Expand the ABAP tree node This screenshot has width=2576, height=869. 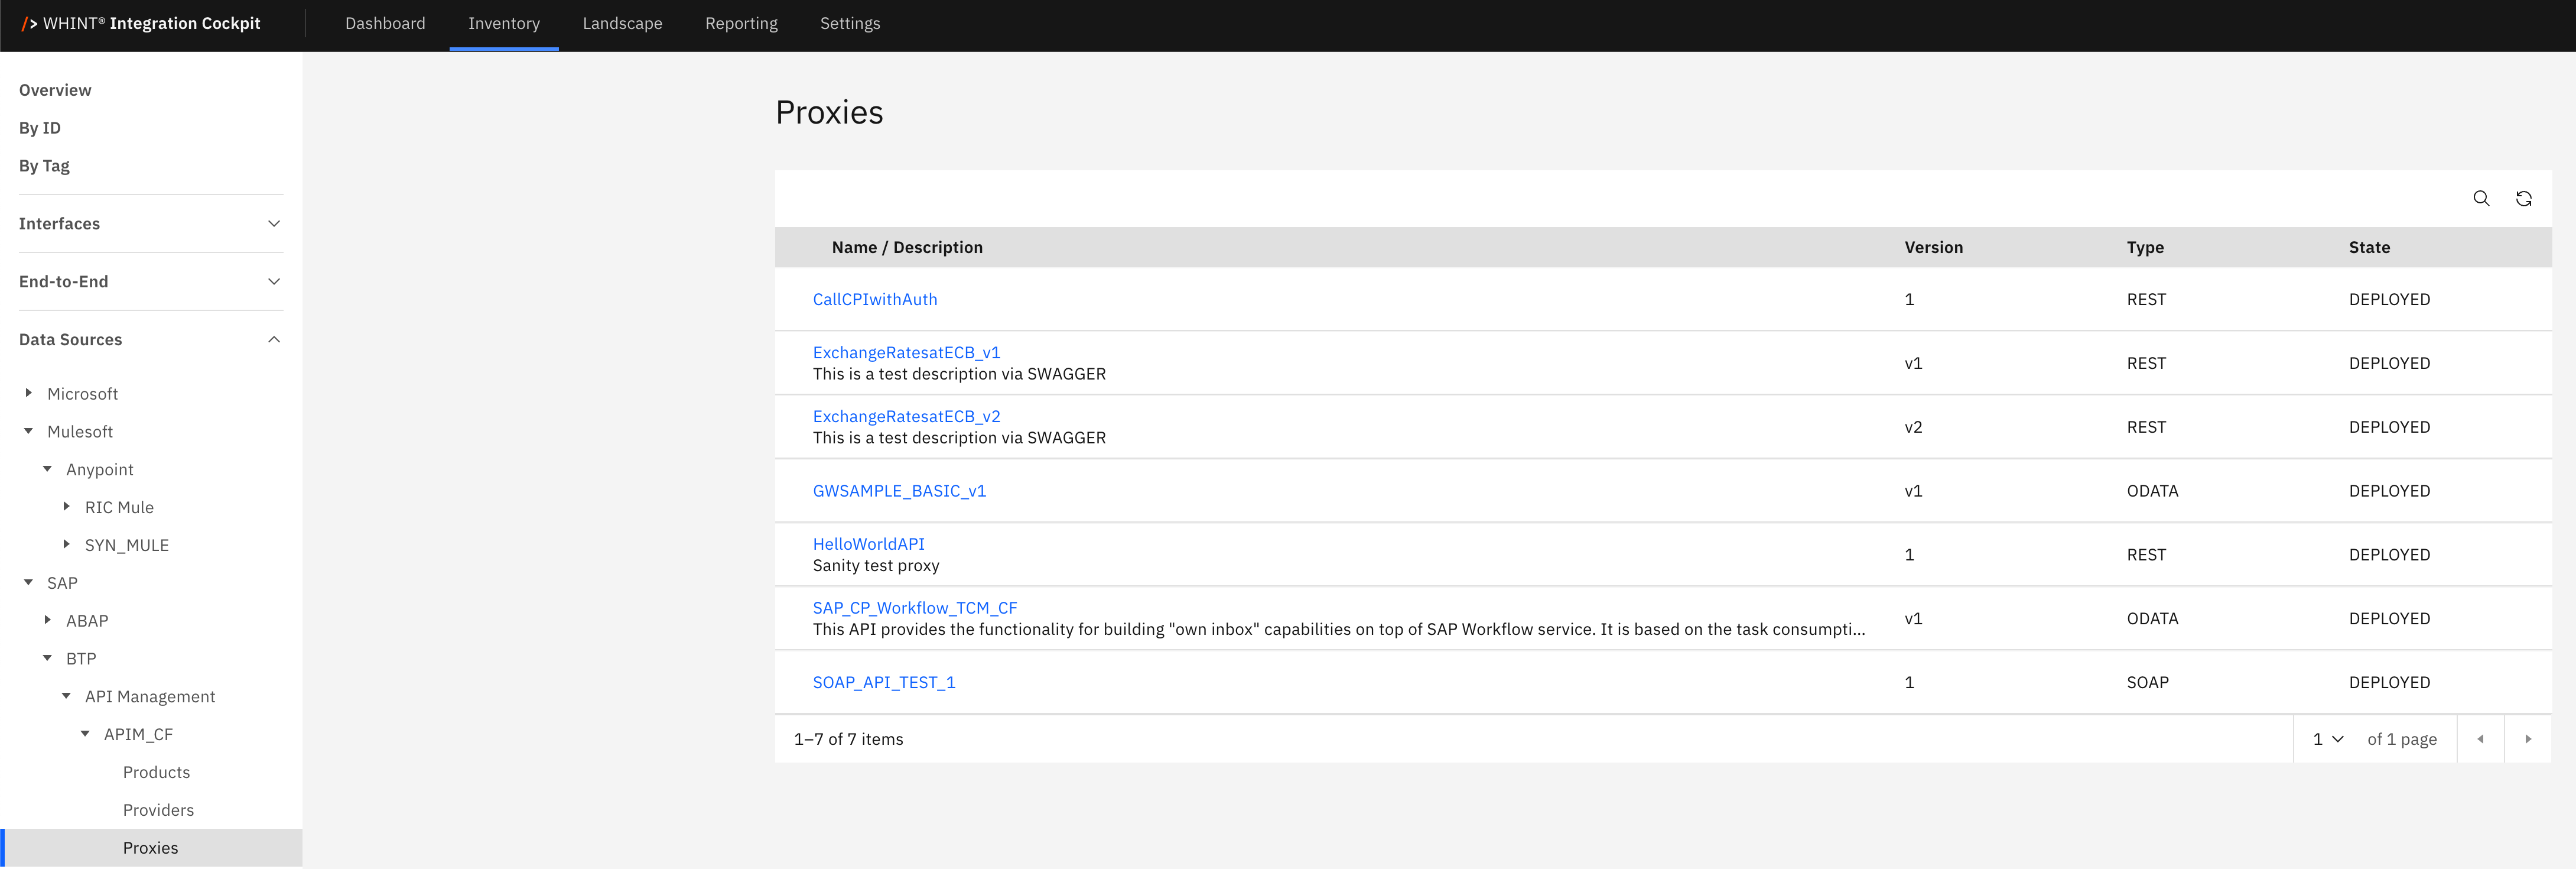(x=48, y=620)
